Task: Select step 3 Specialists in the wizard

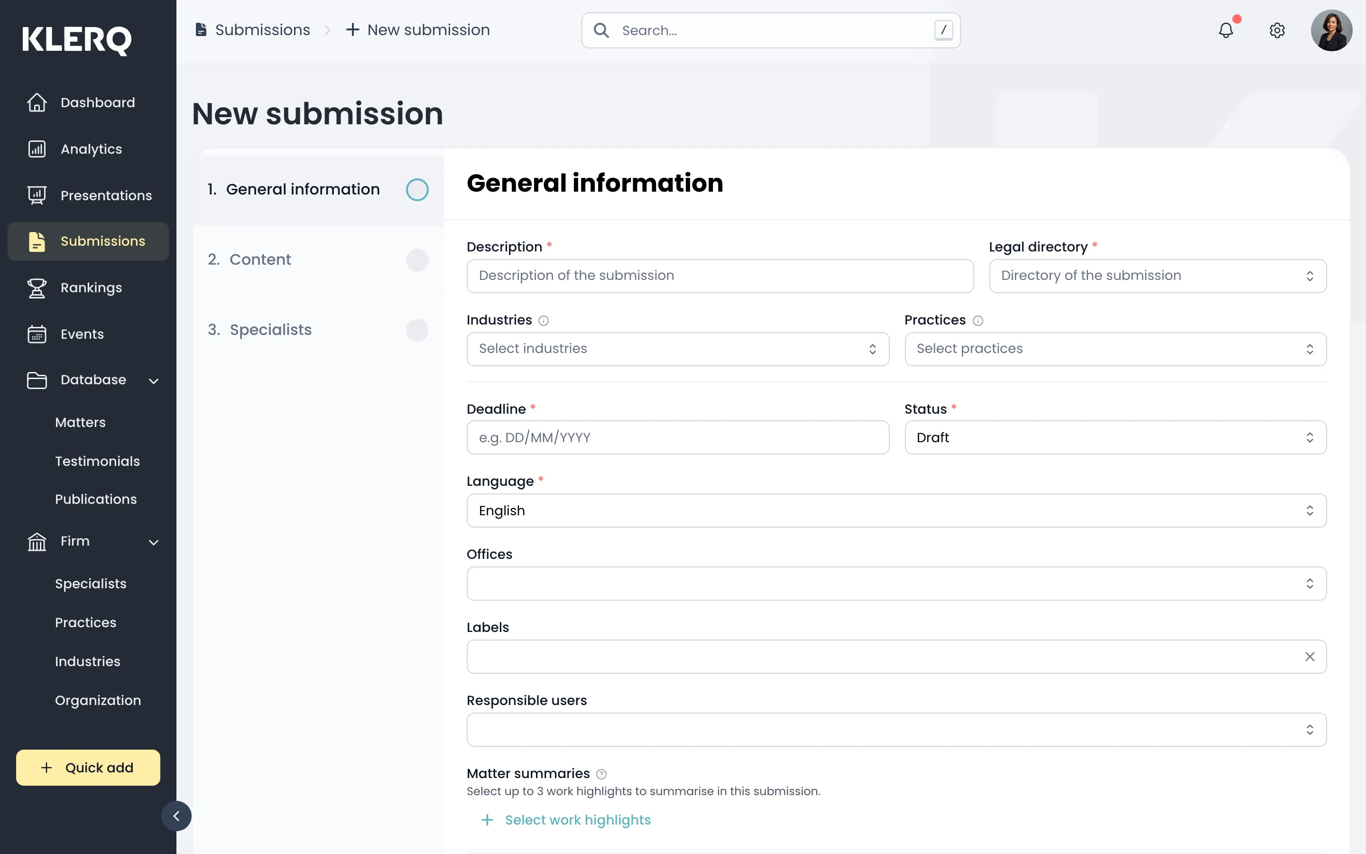Action: pyautogui.click(x=318, y=330)
